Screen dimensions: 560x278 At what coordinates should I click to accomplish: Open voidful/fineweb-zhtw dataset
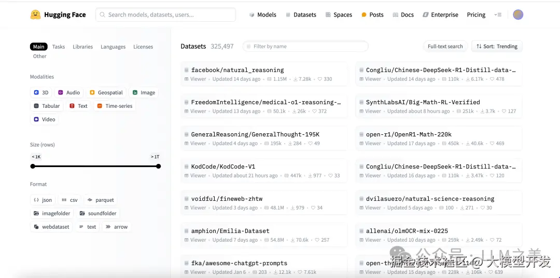pyautogui.click(x=264, y=203)
